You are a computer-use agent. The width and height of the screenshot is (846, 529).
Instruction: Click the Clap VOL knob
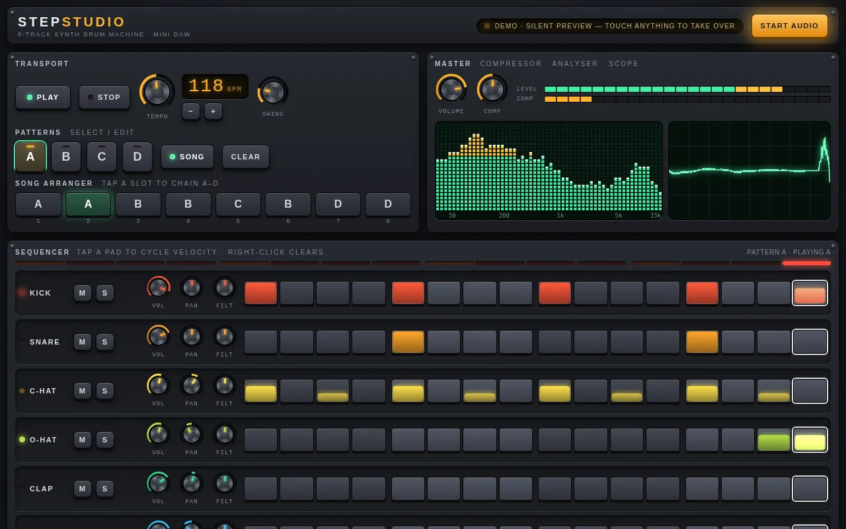tap(159, 483)
